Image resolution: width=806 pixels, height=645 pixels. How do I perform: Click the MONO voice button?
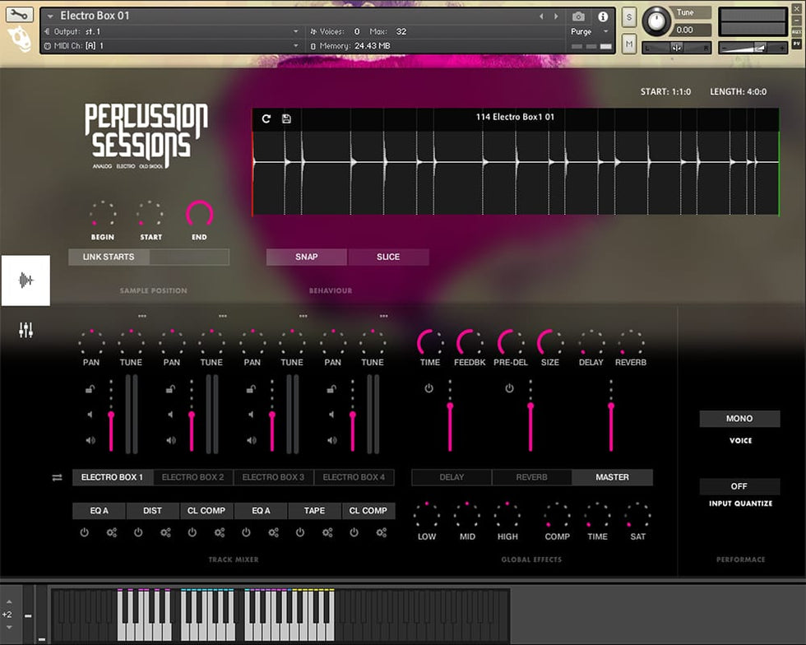tap(739, 419)
